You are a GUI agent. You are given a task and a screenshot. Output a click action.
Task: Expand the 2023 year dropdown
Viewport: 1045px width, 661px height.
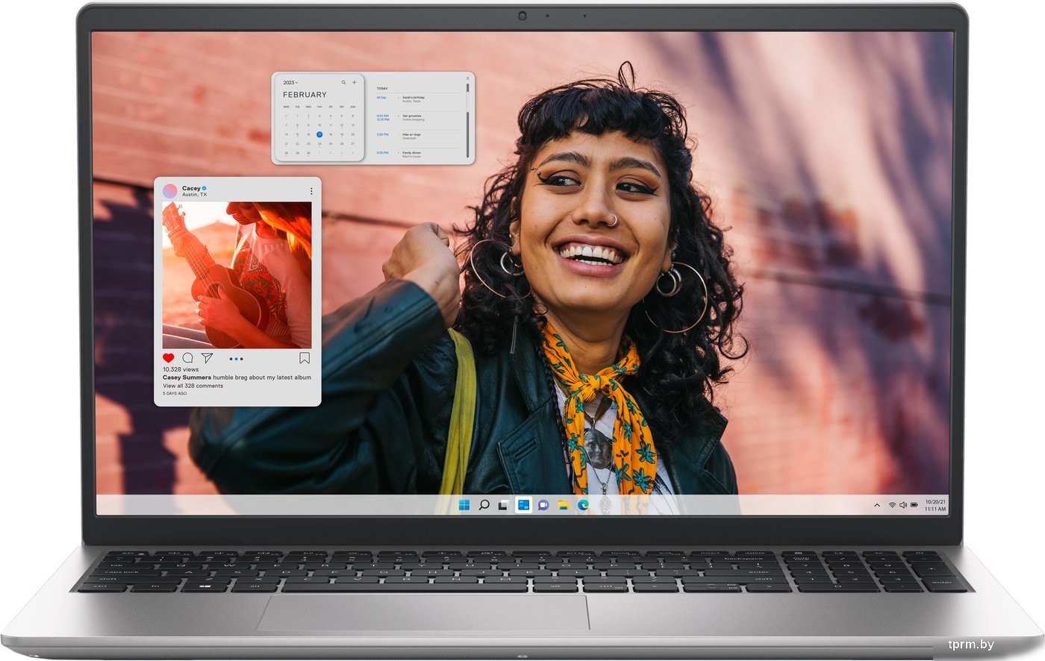coord(290,83)
